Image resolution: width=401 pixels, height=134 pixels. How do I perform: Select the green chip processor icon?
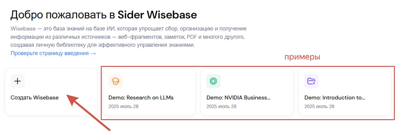click(213, 81)
